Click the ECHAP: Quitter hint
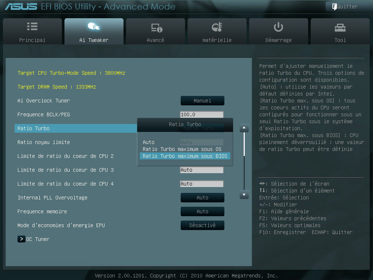 tap(332, 232)
